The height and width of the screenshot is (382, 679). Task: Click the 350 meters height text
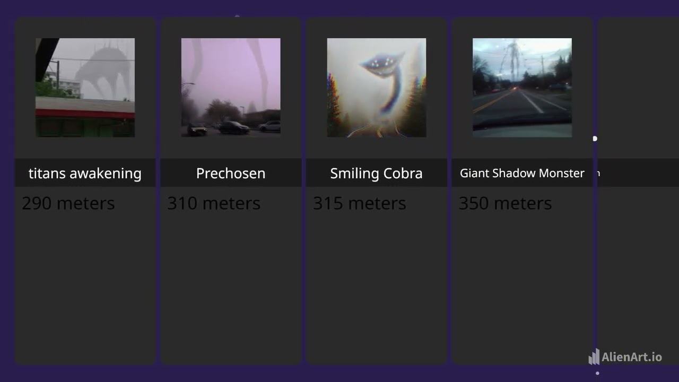(x=505, y=203)
